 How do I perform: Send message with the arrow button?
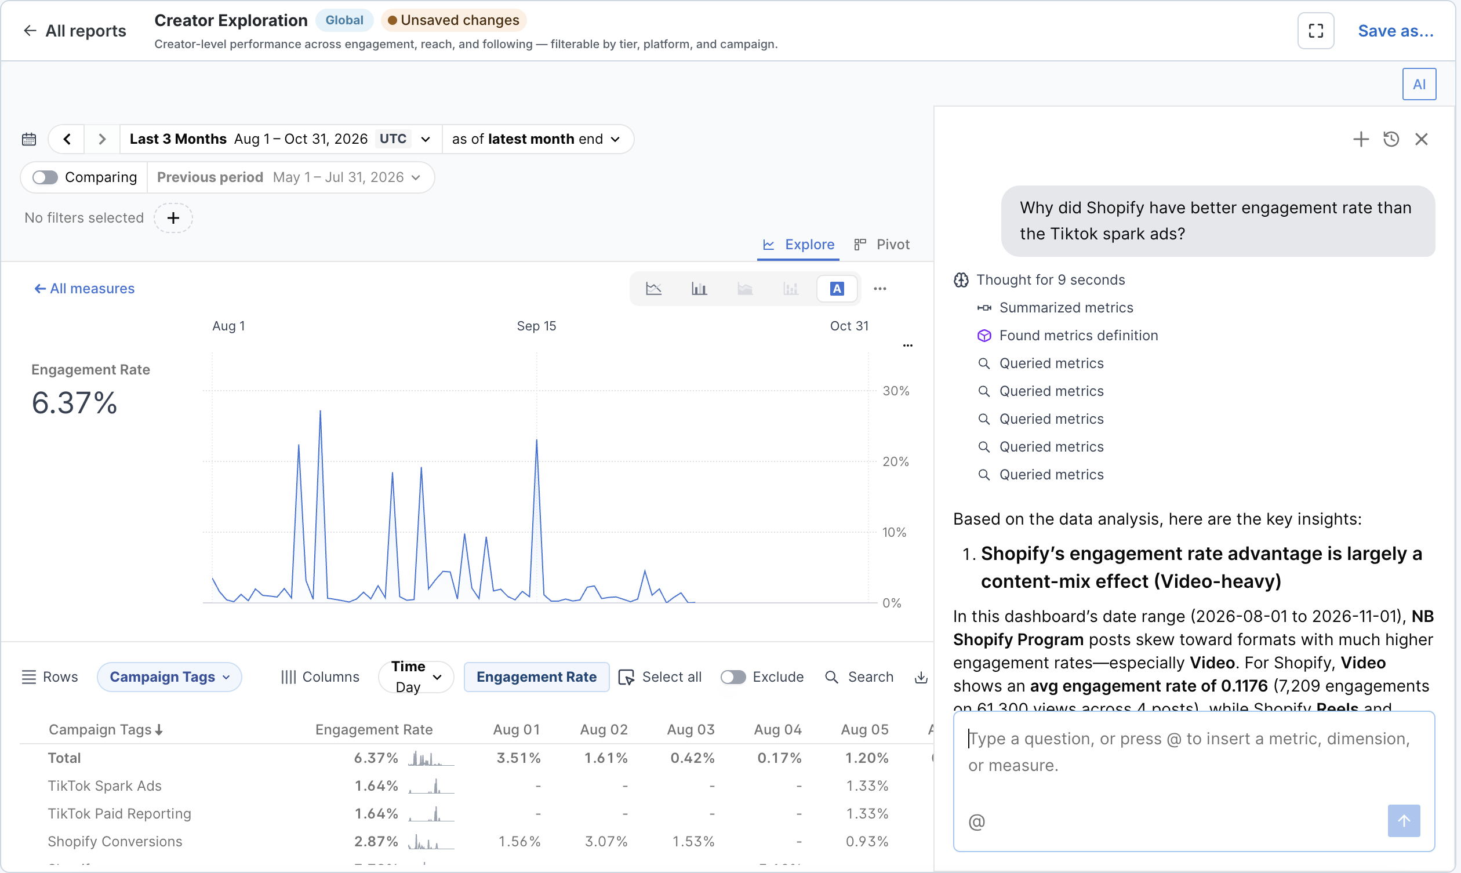[1404, 820]
